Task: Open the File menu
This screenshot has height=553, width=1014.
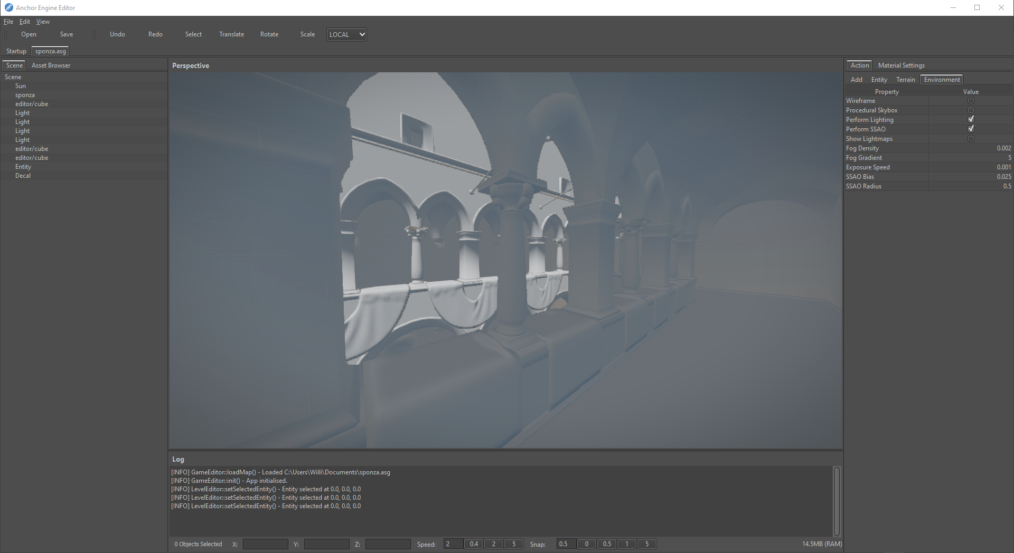Action: (x=8, y=22)
